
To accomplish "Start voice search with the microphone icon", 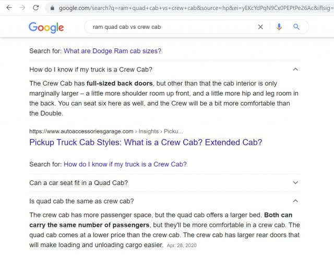I will 279,27.
